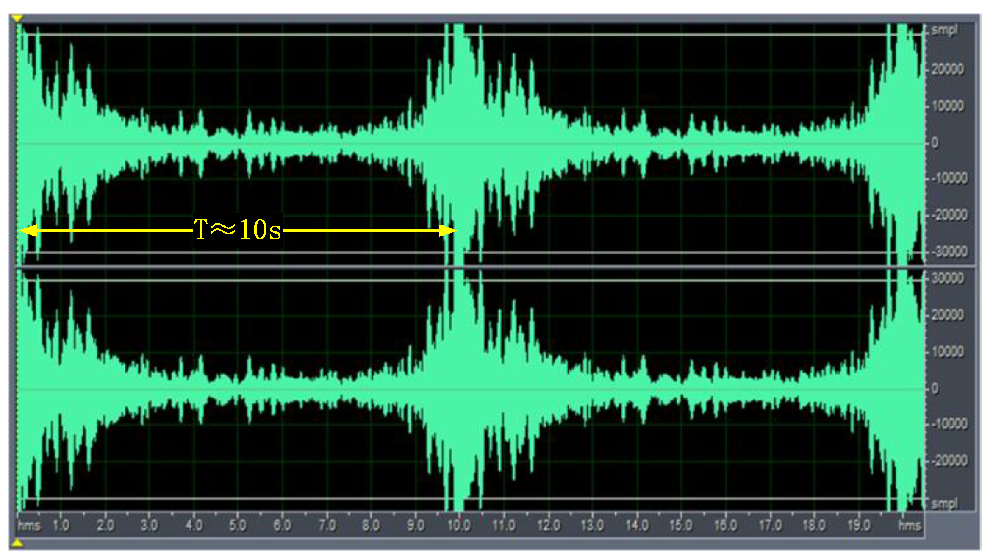Image resolution: width=993 pixels, height=559 pixels.
Task: Click the 20000 label on upper channel scale
Action: (x=948, y=69)
